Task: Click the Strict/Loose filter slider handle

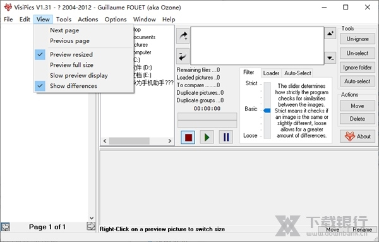Action: 267,111
